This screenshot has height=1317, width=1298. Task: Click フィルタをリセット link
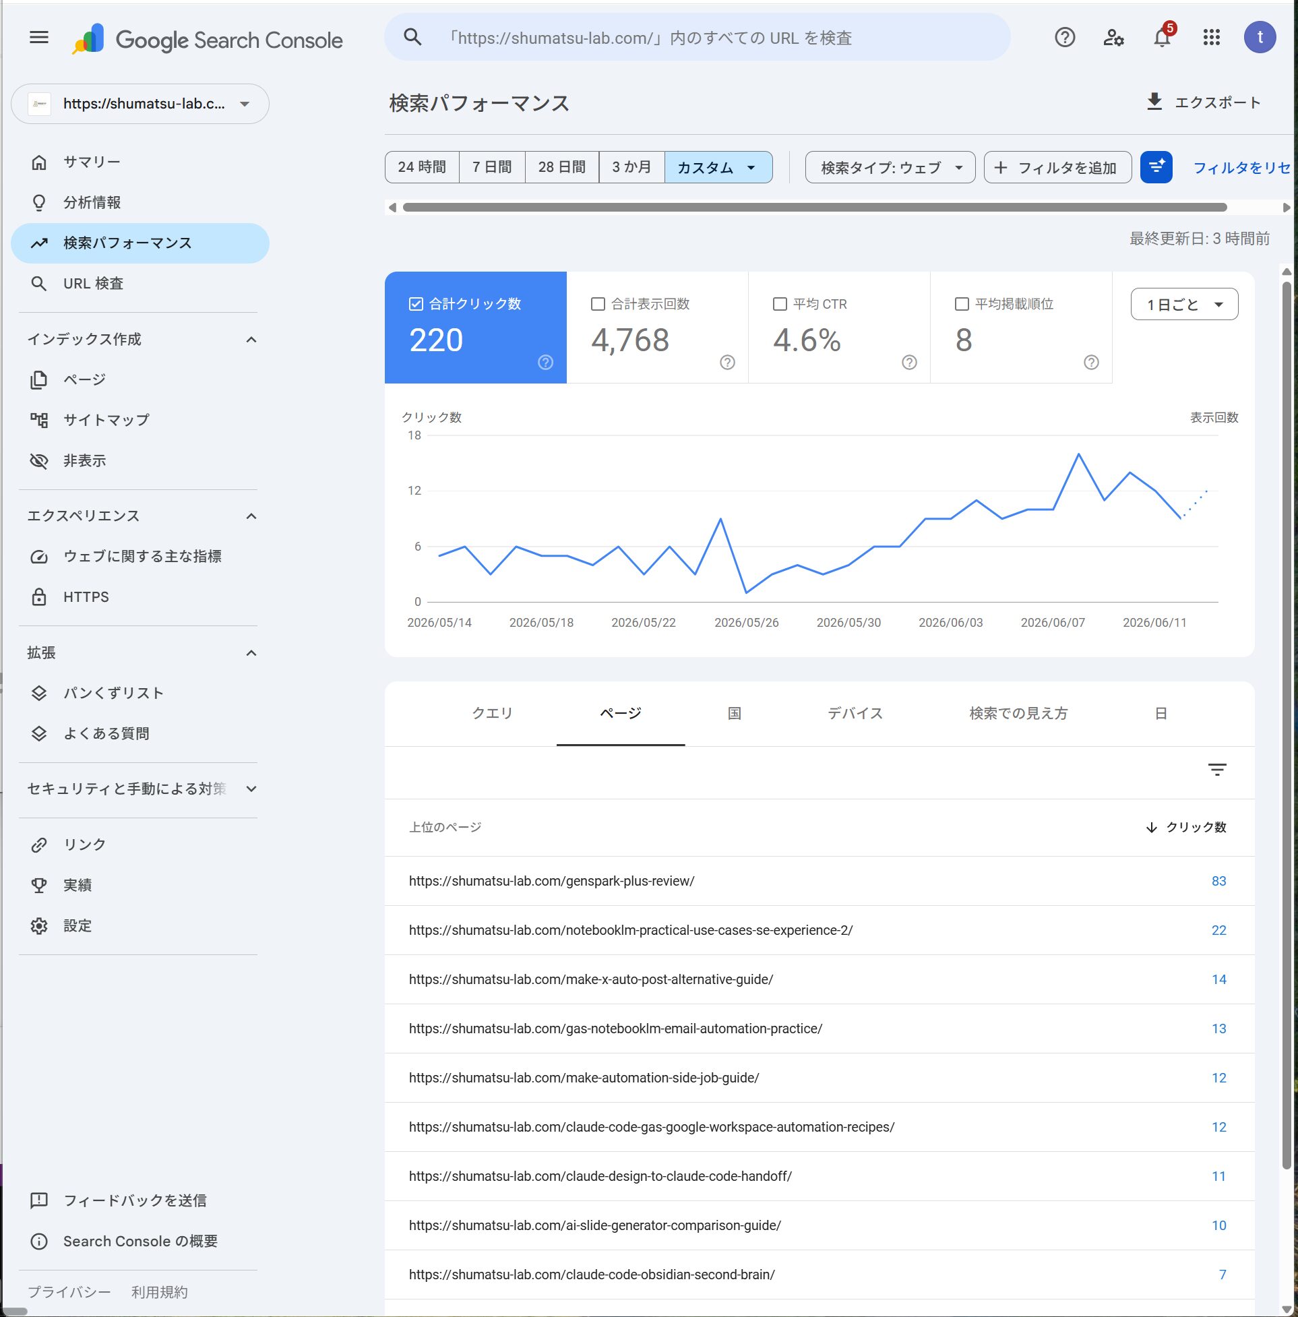1242,168
